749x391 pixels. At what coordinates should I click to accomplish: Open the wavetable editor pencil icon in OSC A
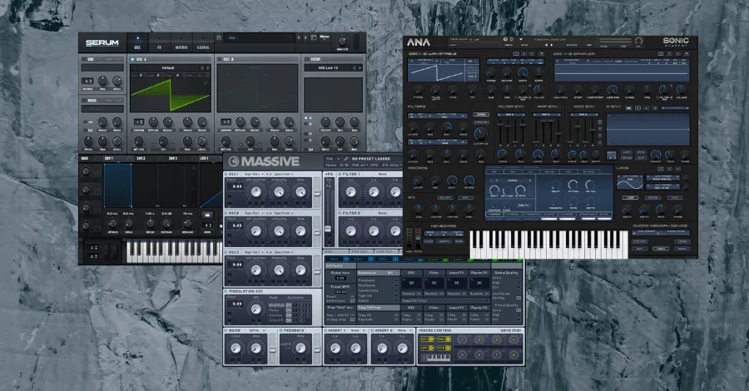tap(206, 82)
